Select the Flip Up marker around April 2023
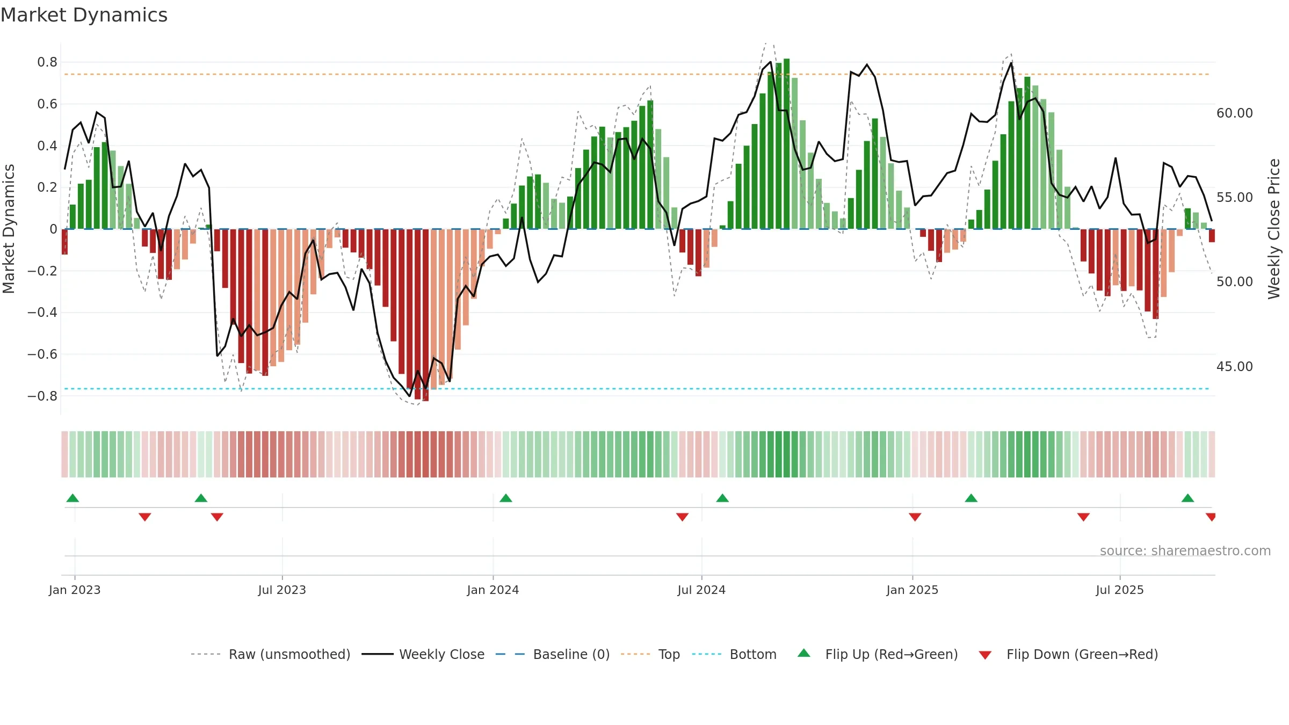 201,498
